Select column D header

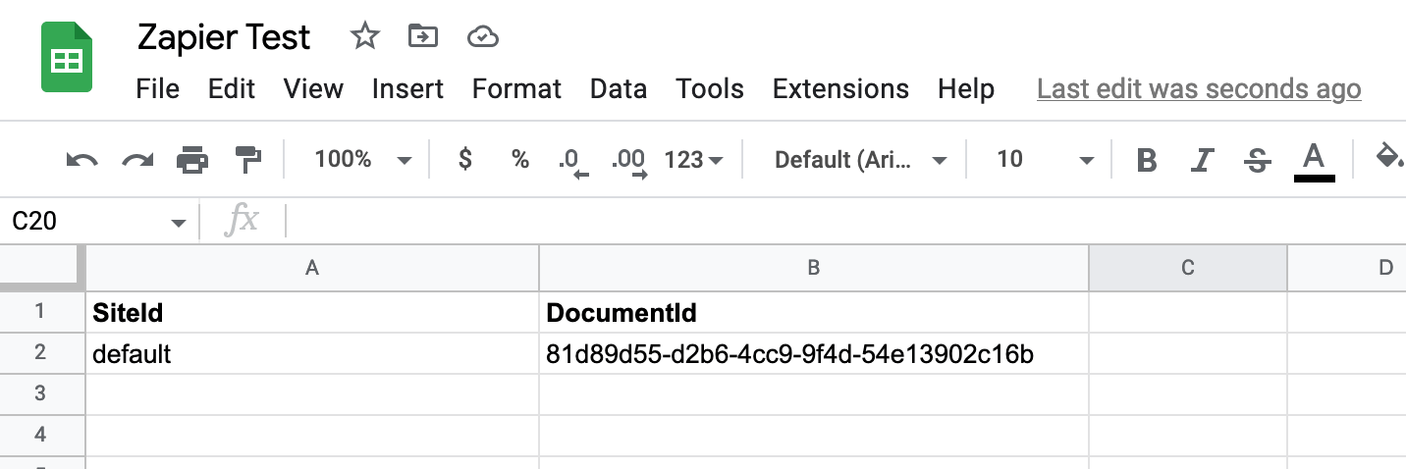pyautogui.click(x=1347, y=267)
